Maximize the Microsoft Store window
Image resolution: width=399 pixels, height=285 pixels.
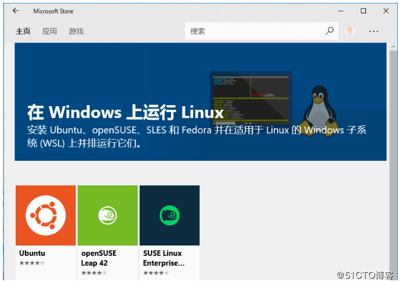coord(364,11)
